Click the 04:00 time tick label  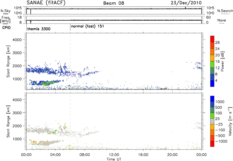56,155
